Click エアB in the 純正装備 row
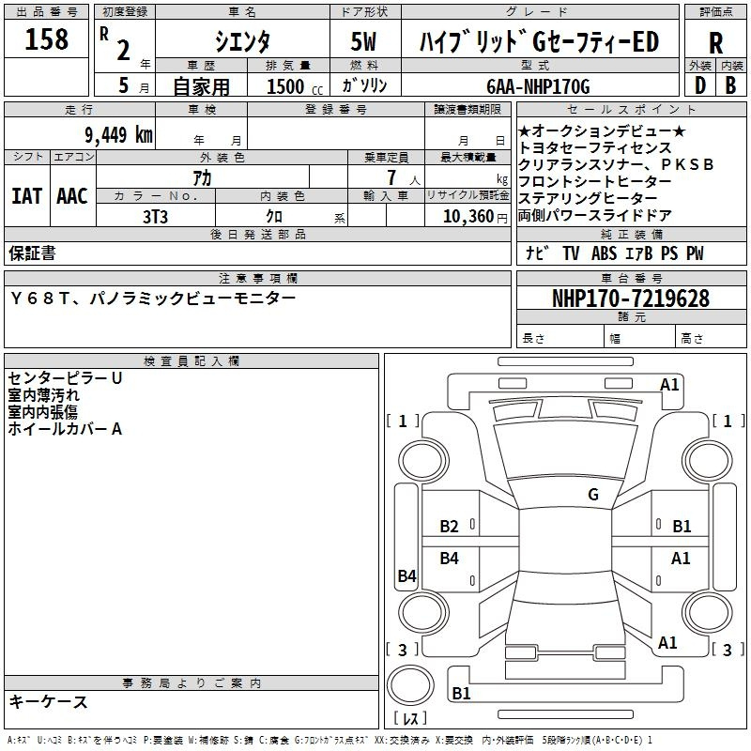 pos(639,253)
